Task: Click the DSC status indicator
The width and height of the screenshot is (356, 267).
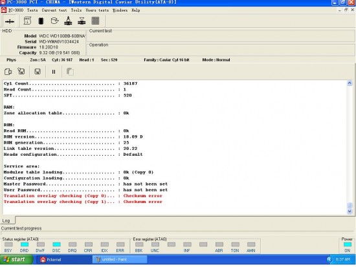Action: pos(56,244)
